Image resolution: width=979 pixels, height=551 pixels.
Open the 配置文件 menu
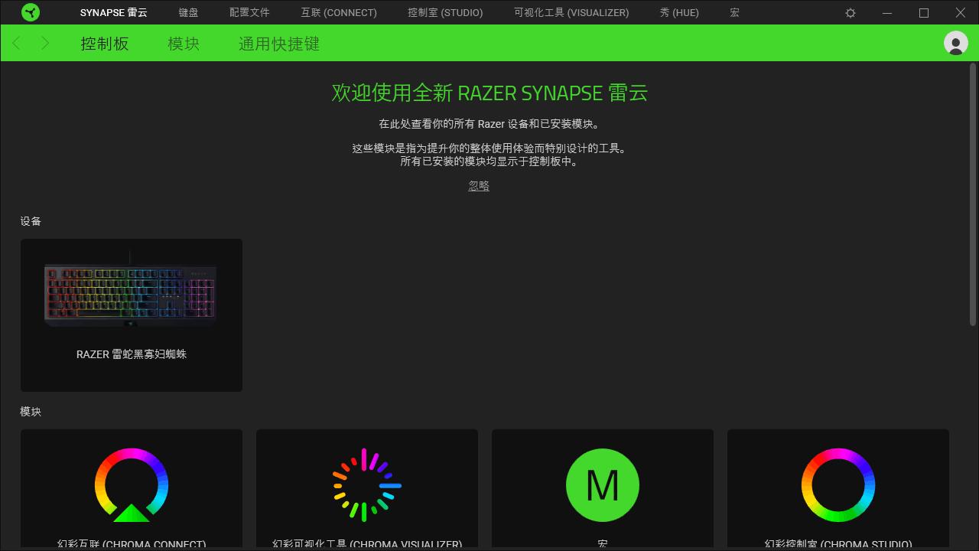coord(249,12)
